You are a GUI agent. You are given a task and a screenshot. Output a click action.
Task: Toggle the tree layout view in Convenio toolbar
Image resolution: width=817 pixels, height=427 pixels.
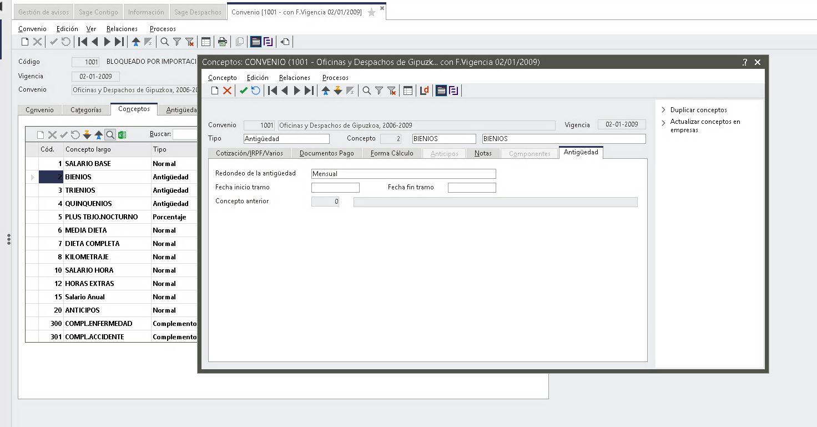(x=268, y=42)
